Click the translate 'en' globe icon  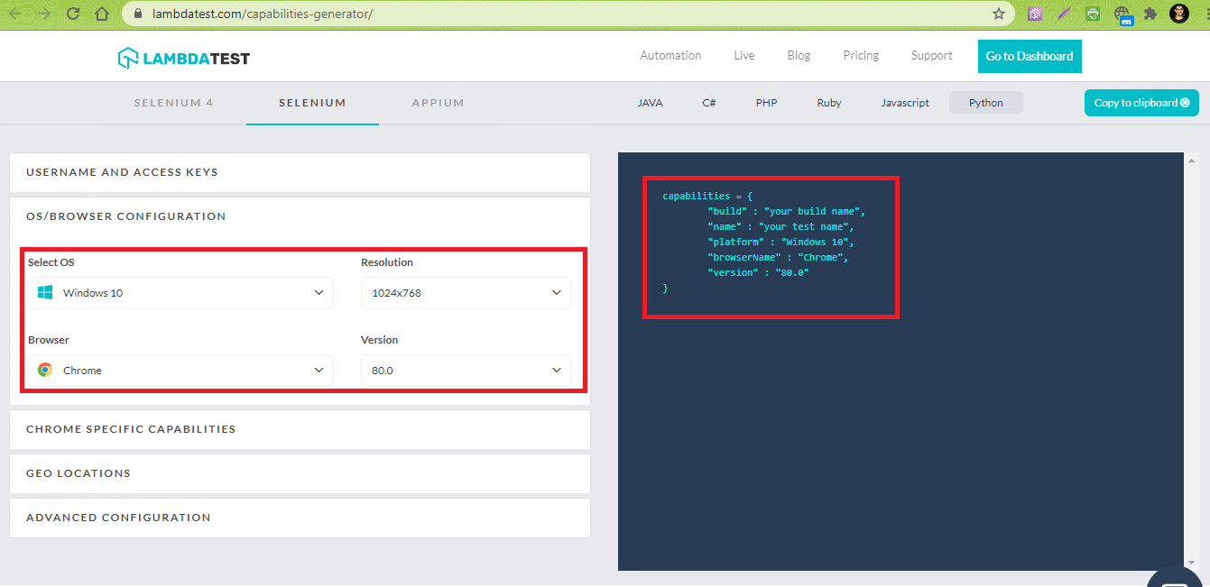click(1122, 14)
